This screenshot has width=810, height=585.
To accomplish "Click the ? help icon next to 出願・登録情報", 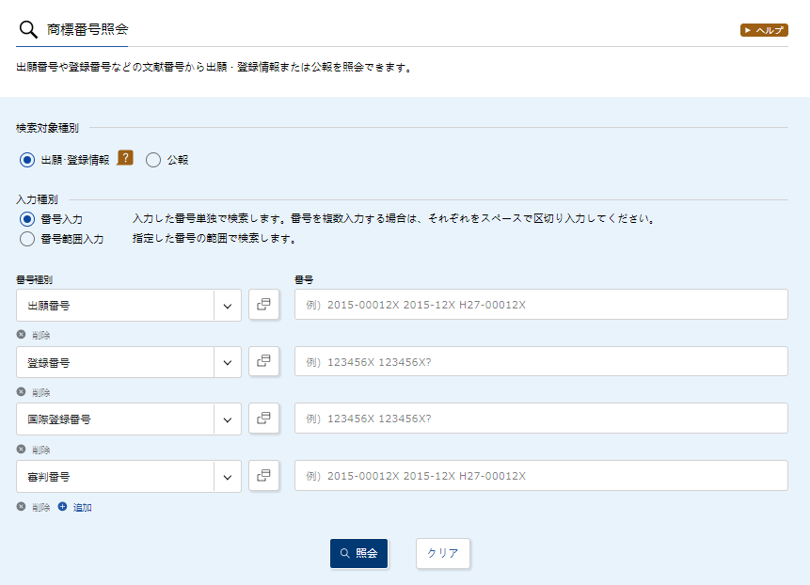I will [126, 159].
